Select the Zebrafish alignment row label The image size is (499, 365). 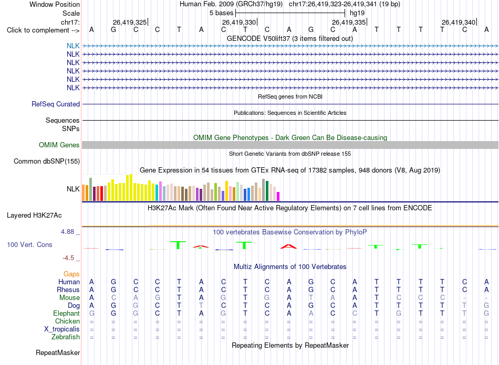[66, 337]
